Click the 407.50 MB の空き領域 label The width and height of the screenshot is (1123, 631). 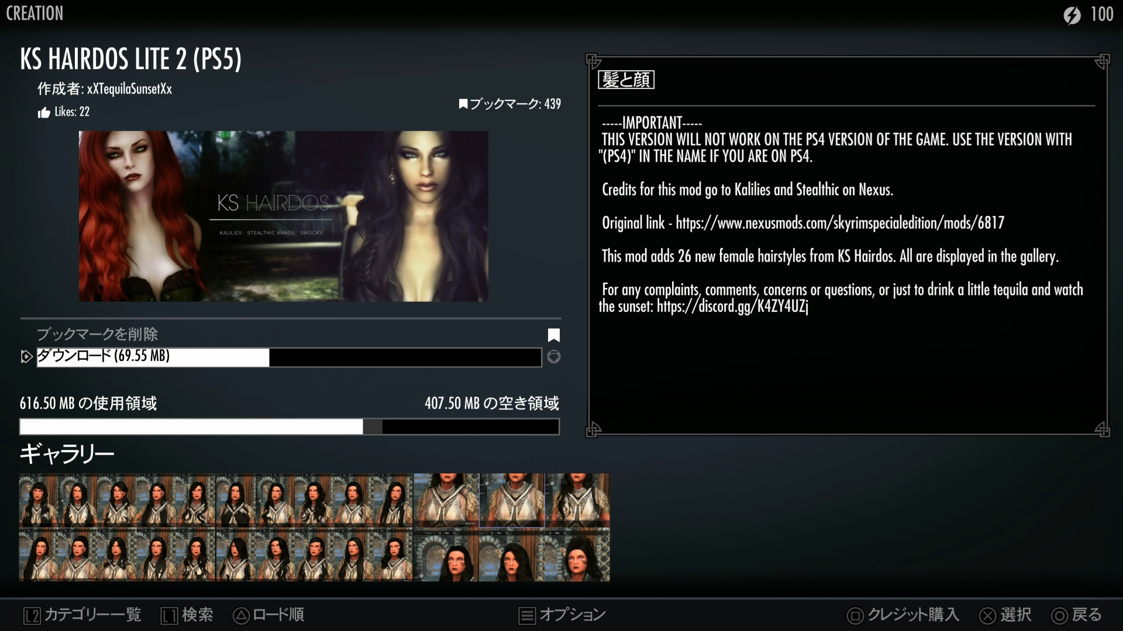pos(492,403)
